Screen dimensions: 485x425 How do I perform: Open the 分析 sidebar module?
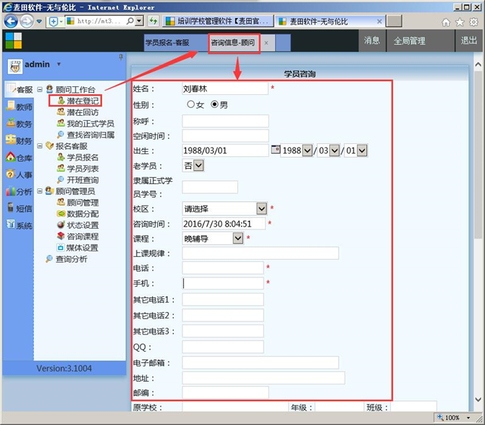click(20, 192)
